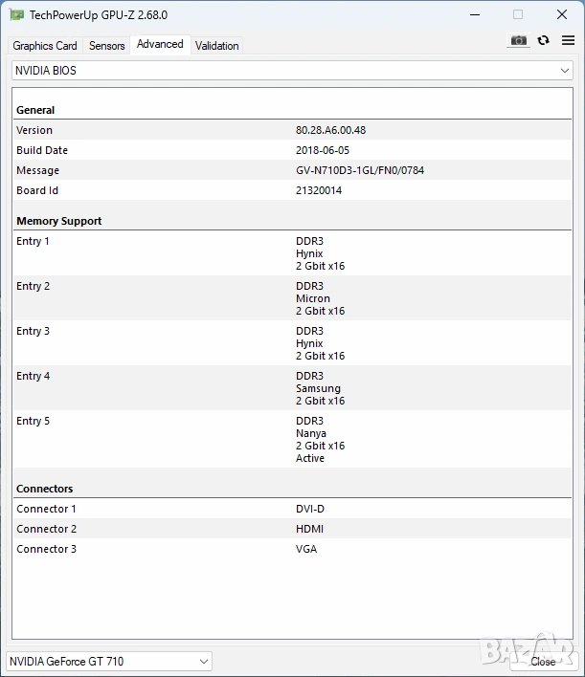
Task: Click the refresh arrows icon
Action: pyautogui.click(x=544, y=40)
